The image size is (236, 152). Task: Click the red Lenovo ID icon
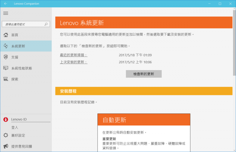(6, 120)
